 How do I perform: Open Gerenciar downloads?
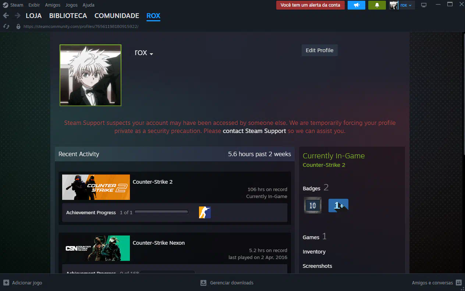pos(227,283)
